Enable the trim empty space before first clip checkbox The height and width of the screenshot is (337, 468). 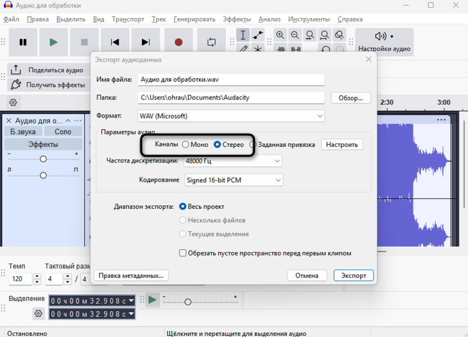pos(182,253)
